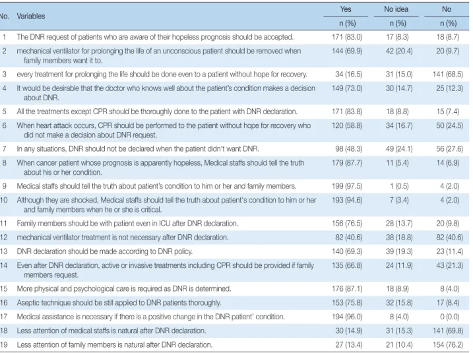Select the value '171 (83.8)'

[347, 112]
